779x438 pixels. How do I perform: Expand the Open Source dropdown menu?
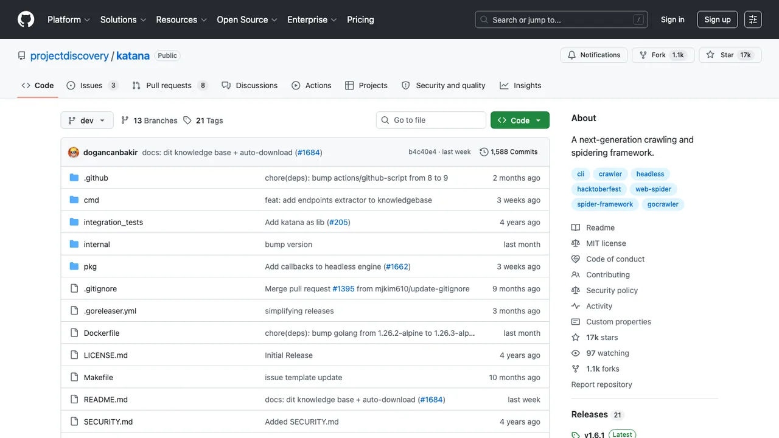point(247,19)
